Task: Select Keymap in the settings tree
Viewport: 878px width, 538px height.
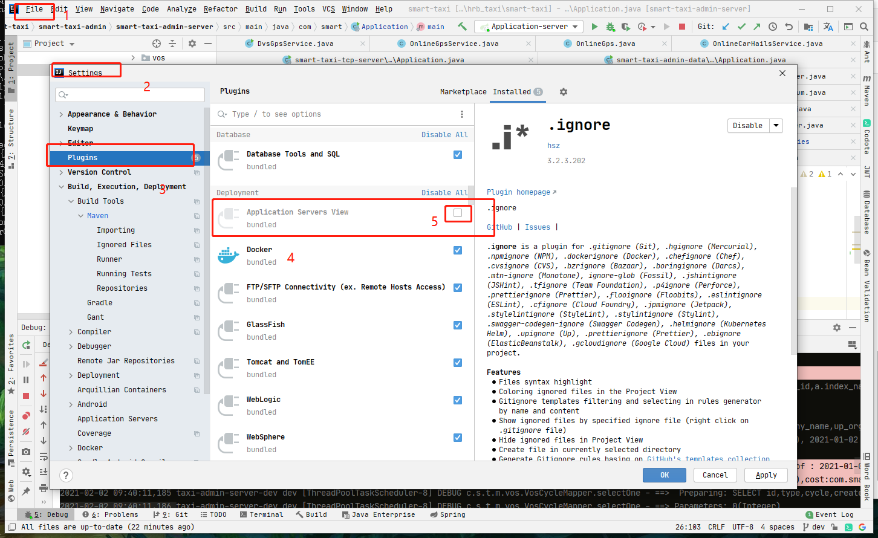Action: (x=80, y=129)
